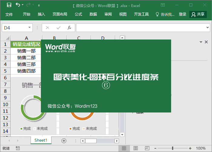Click the zoom slider handle

173,148
